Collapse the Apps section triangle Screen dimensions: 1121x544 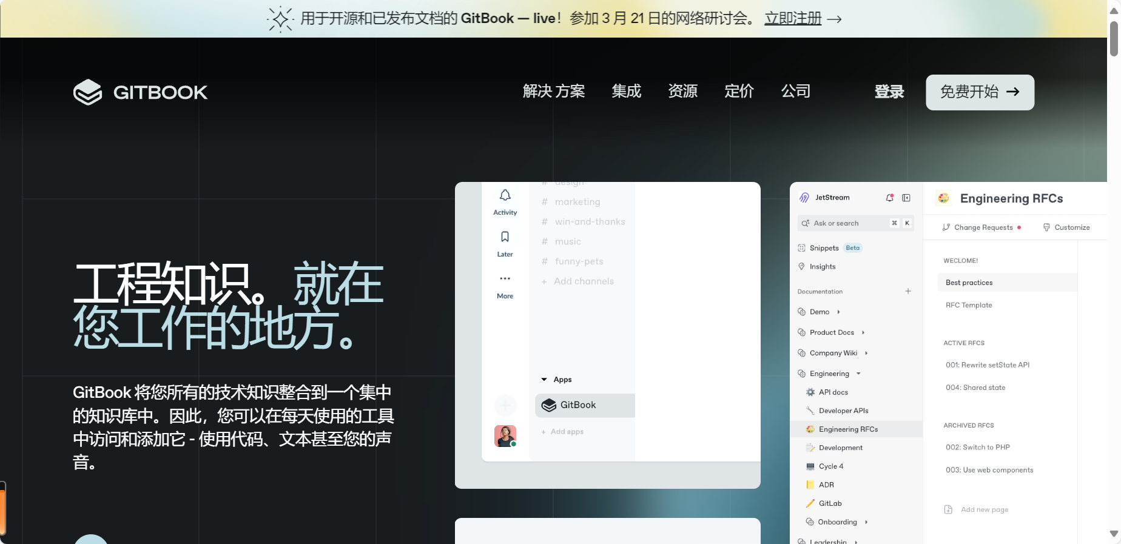tap(544, 380)
